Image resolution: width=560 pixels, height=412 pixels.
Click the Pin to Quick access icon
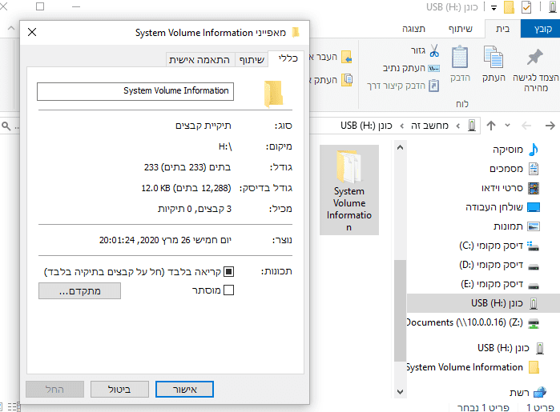(535, 57)
